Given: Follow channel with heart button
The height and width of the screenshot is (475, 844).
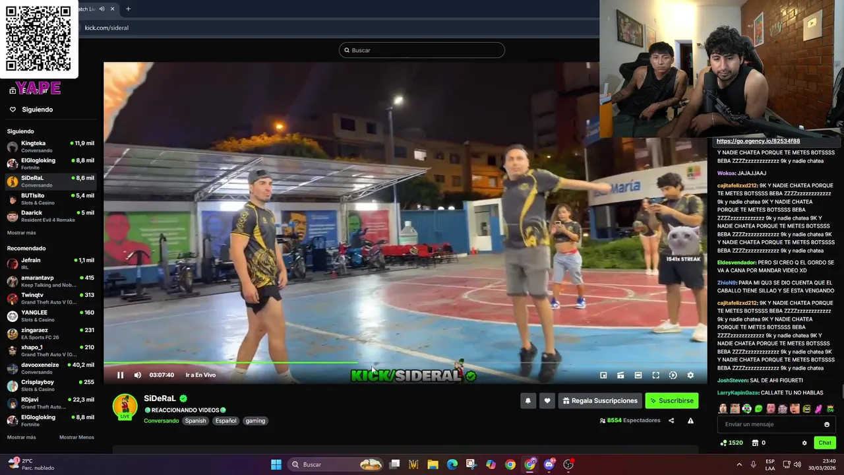Looking at the screenshot, I should coord(547,400).
